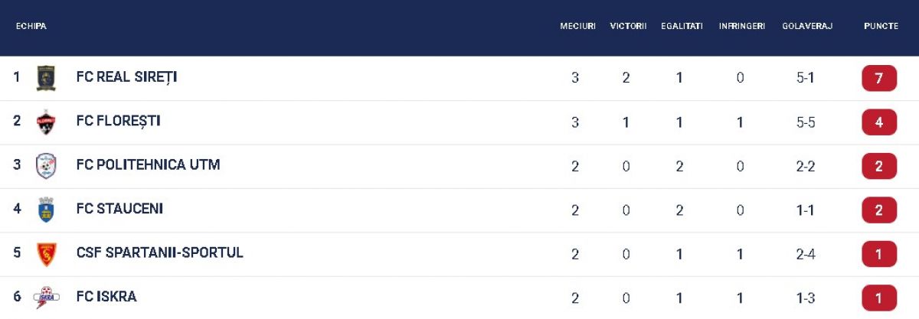The image size is (919, 319).
Task: Sort by the Meciuri column header
Action: click(x=577, y=26)
